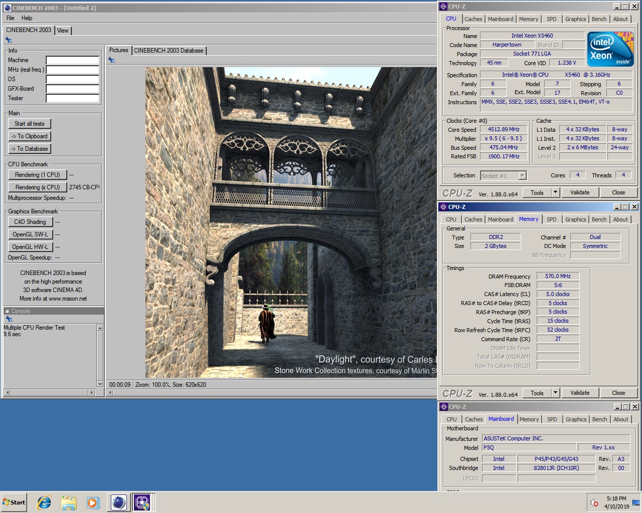Open SPD tab in top CPU-Z window
642x513 pixels.
coord(552,19)
